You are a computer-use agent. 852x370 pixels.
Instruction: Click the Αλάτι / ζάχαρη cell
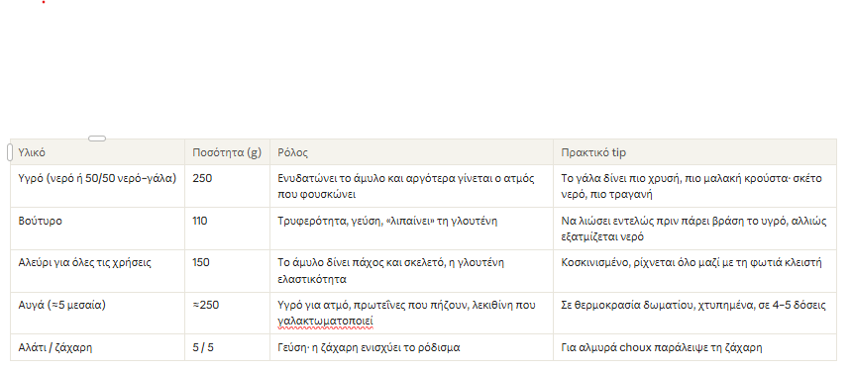coord(98,347)
